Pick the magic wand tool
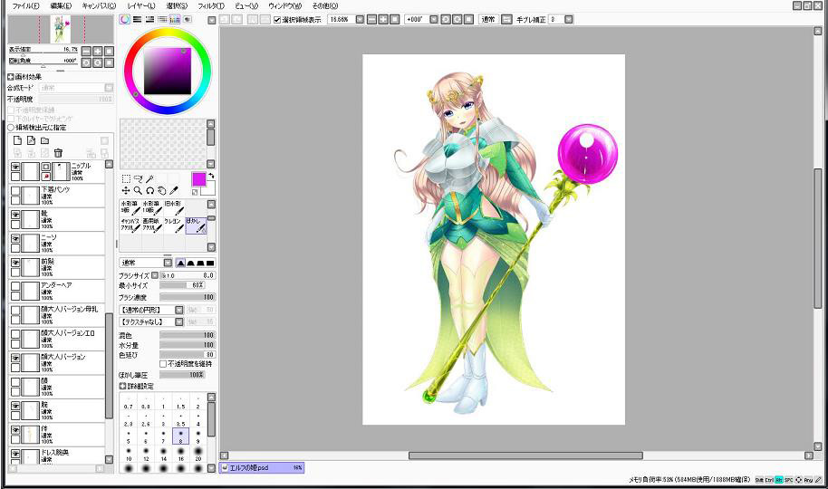Image resolution: width=828 pixels, height=489 pixels. click(149, 178)
